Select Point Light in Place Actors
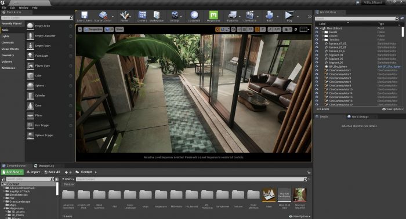This screenshot has width=406, height=219. coord(49,56)
